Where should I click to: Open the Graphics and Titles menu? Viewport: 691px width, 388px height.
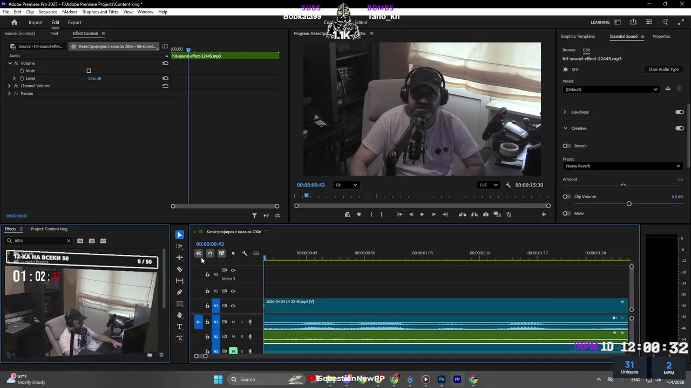(x=100, y=12)
